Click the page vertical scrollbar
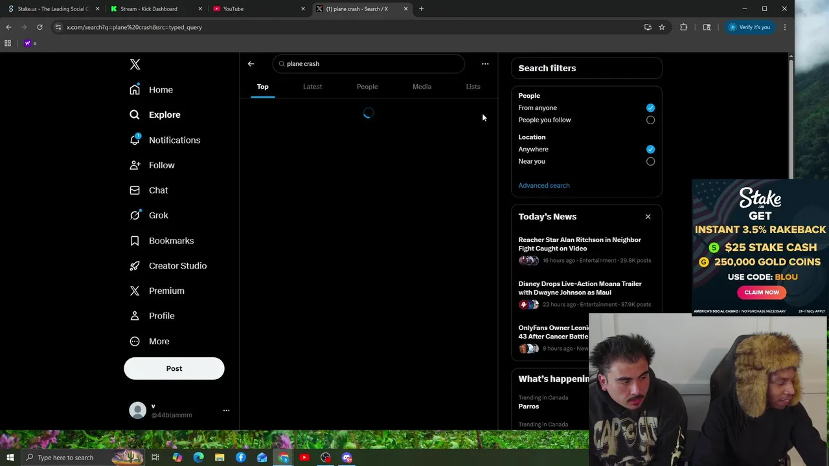Image resolution: width=829 pixels, height=466 pixels. click(791, 119)
